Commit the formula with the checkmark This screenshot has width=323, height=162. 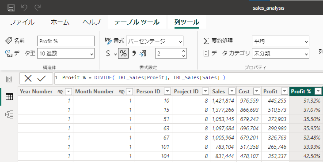42,78
